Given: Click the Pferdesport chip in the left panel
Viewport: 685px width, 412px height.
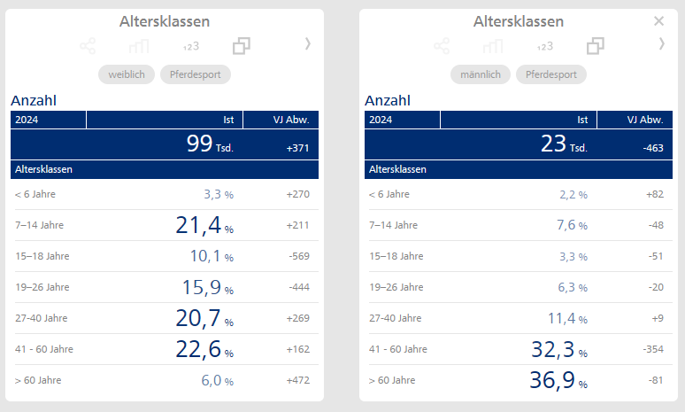Looking at the screenshot, I should 196,74.
